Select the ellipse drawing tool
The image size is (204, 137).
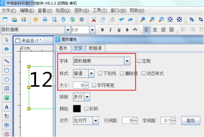(7, 79)
